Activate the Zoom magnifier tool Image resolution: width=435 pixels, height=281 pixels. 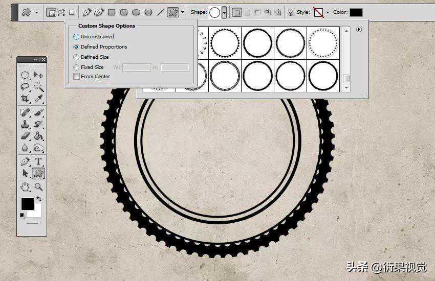click(38, 186)
